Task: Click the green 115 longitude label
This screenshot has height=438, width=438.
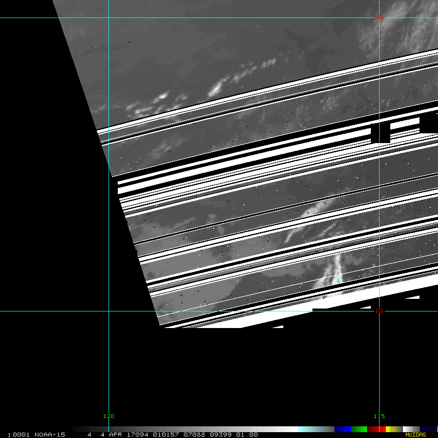Action: tap(379, 416)
